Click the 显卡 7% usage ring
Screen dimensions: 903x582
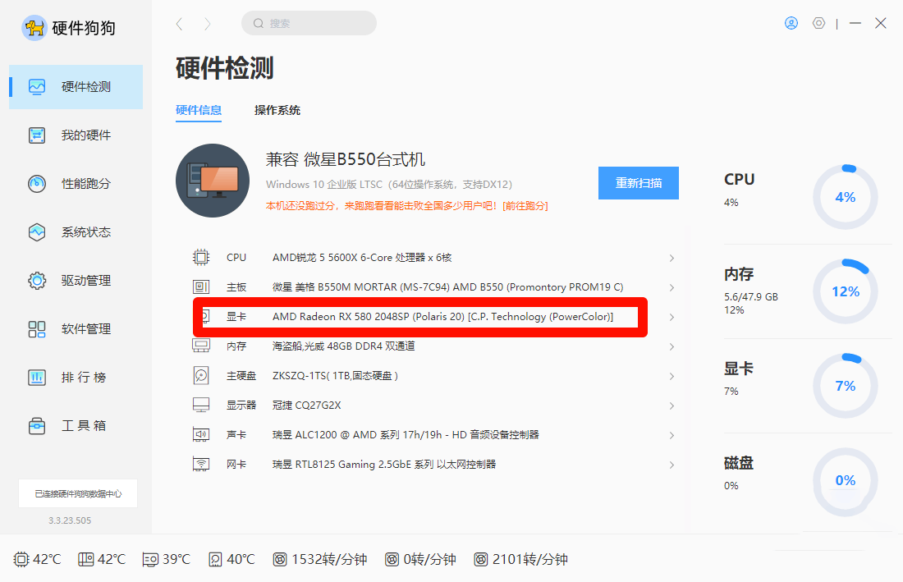pos(846,387)
